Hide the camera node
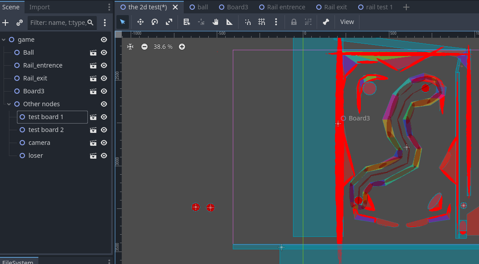This screenshot has width=479, height=264. [104, 143]
